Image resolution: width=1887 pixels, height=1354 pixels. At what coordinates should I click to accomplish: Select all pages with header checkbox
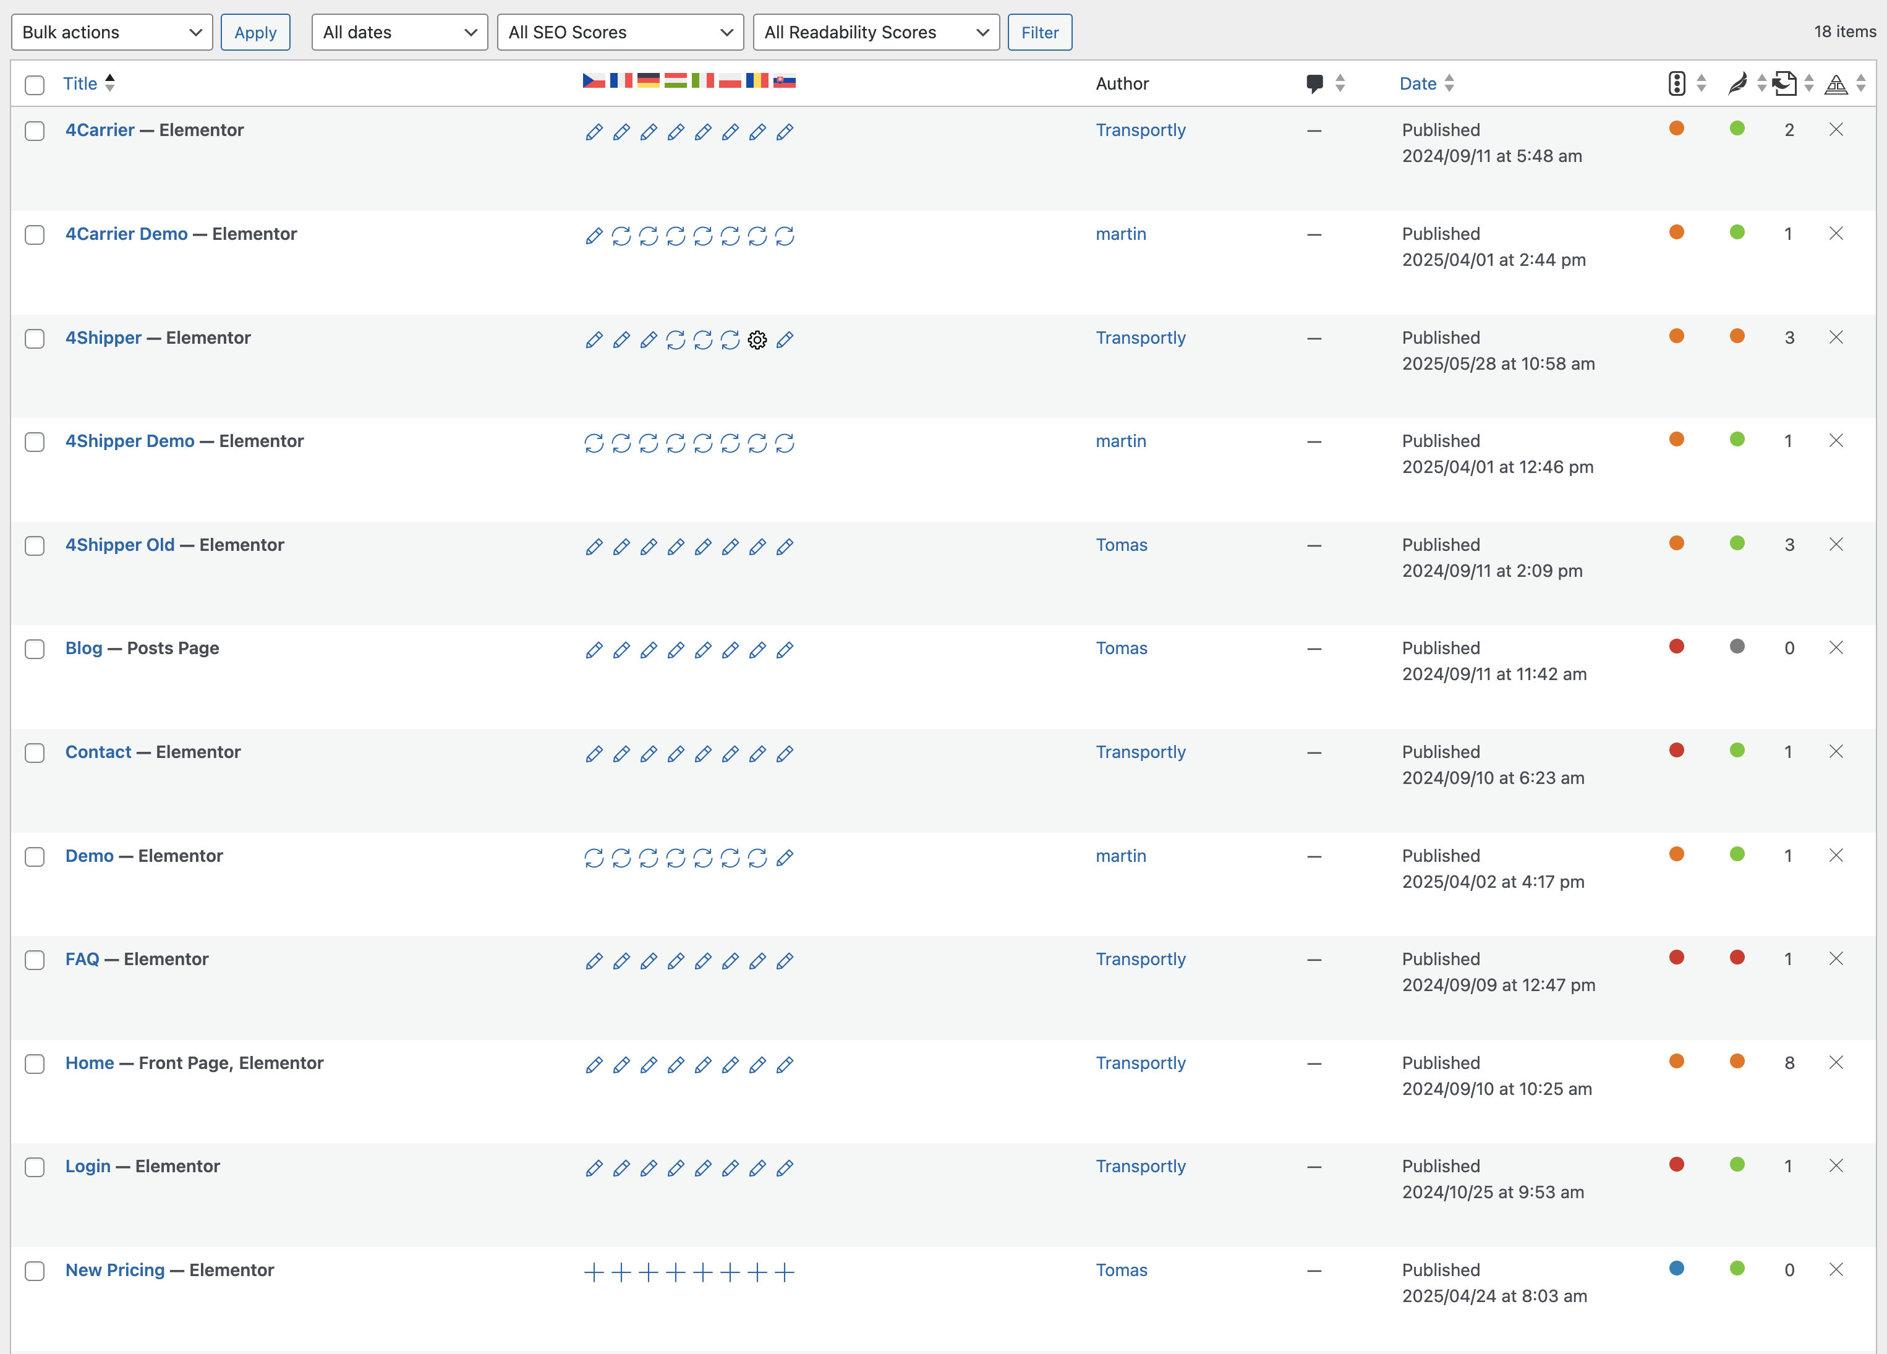34,84
